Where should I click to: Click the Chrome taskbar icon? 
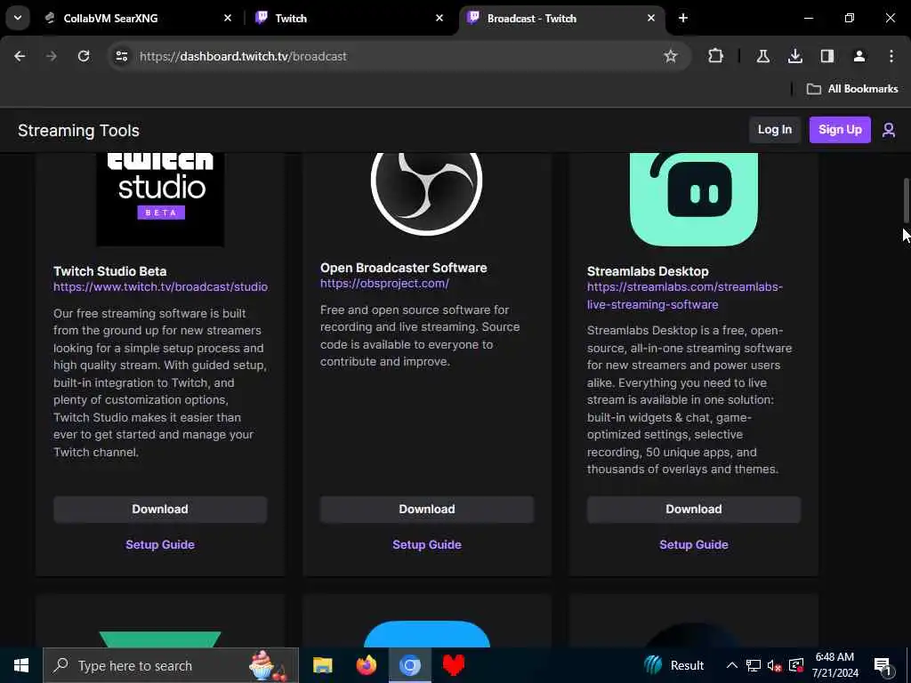[409, 665]
